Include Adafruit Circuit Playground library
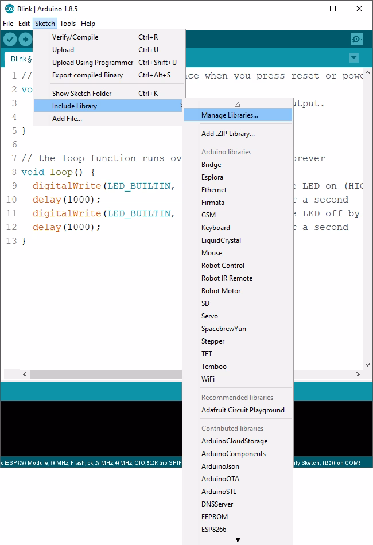The width and height of the screenshot is (373, 545). 238,410
